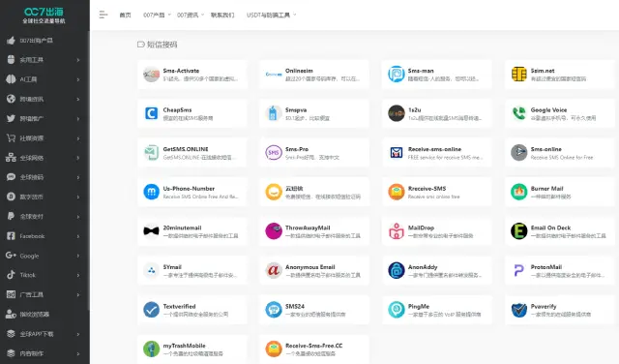Open the USDT top navigation dropdown
The height and width of the screenshot is (364, 619).
271,15
